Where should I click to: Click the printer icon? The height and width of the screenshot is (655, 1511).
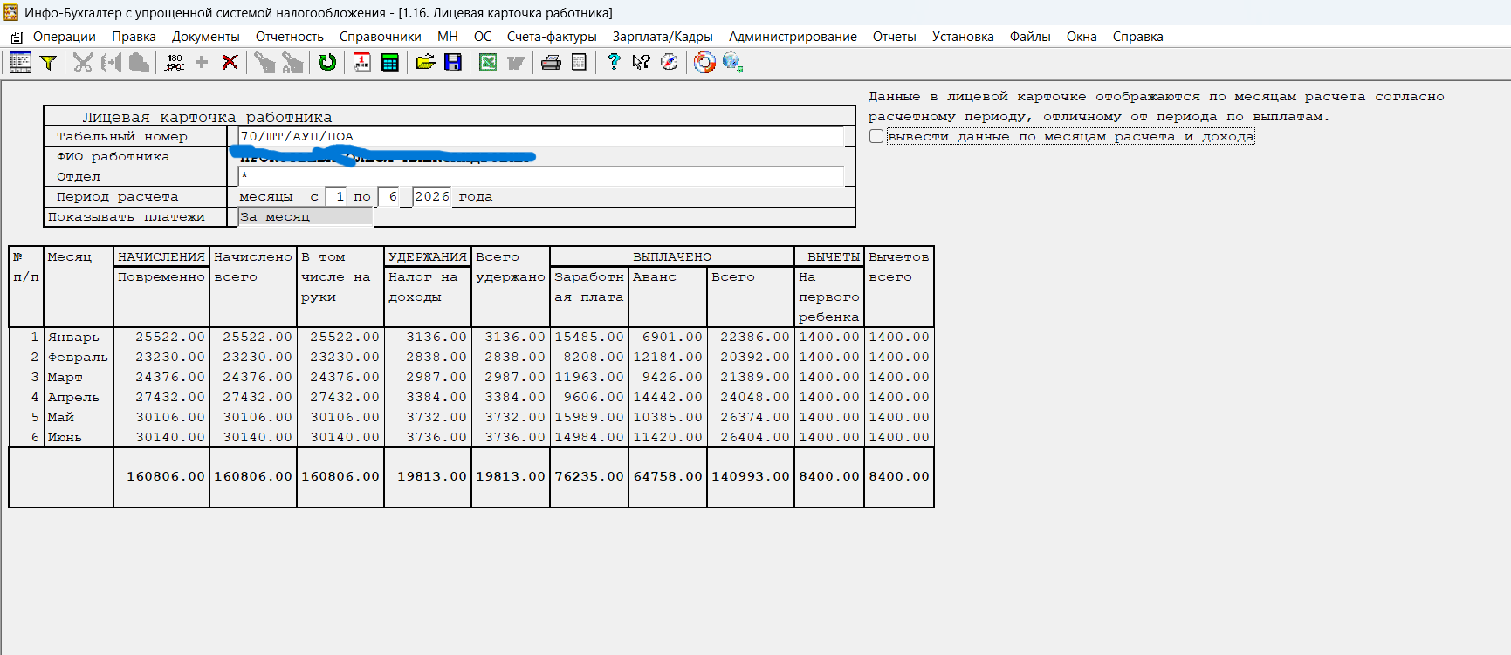pyautogui.click(x=551, y=62)
